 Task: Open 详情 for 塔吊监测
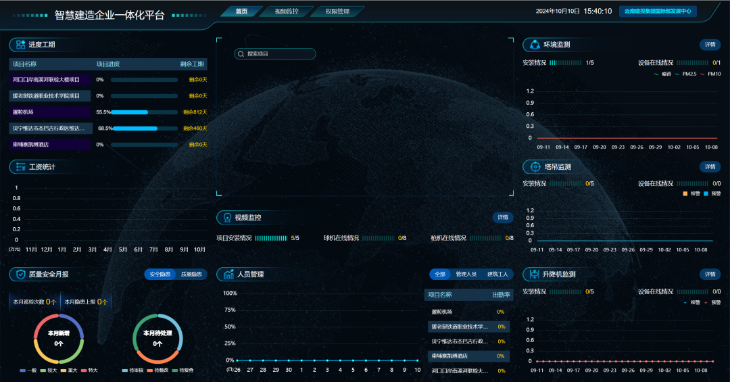710,167
